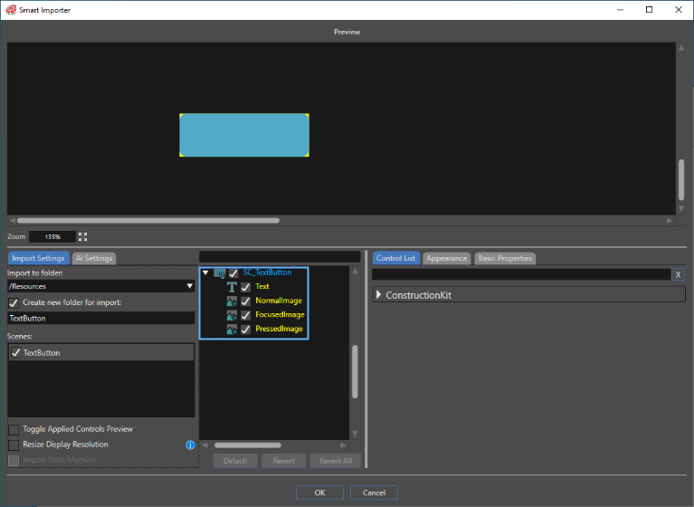Click the Cancel button
The width and height of the screenshot is (694, 507).
click(374, 493)
